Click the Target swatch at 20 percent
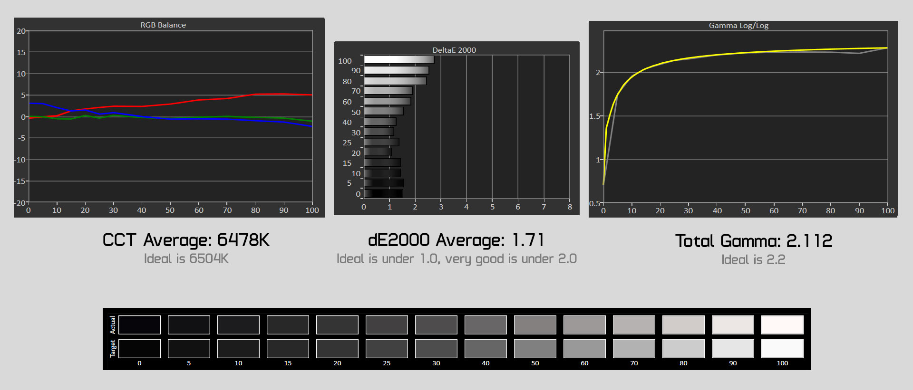 [x=337, y=349]
